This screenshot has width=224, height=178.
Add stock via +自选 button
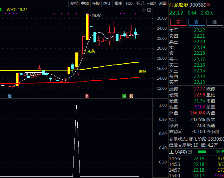(152, 3)
